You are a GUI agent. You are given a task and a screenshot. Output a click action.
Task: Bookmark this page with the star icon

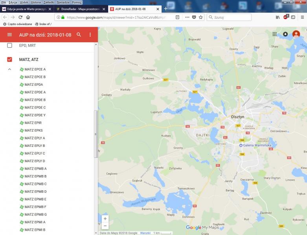click(x=201, y=17)
